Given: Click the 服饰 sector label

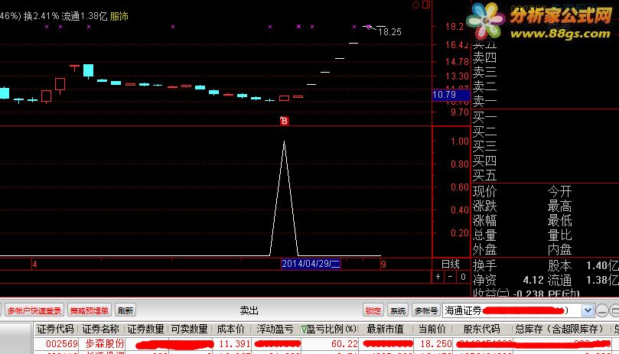Looking at the screenshot, I should point(119,16).
